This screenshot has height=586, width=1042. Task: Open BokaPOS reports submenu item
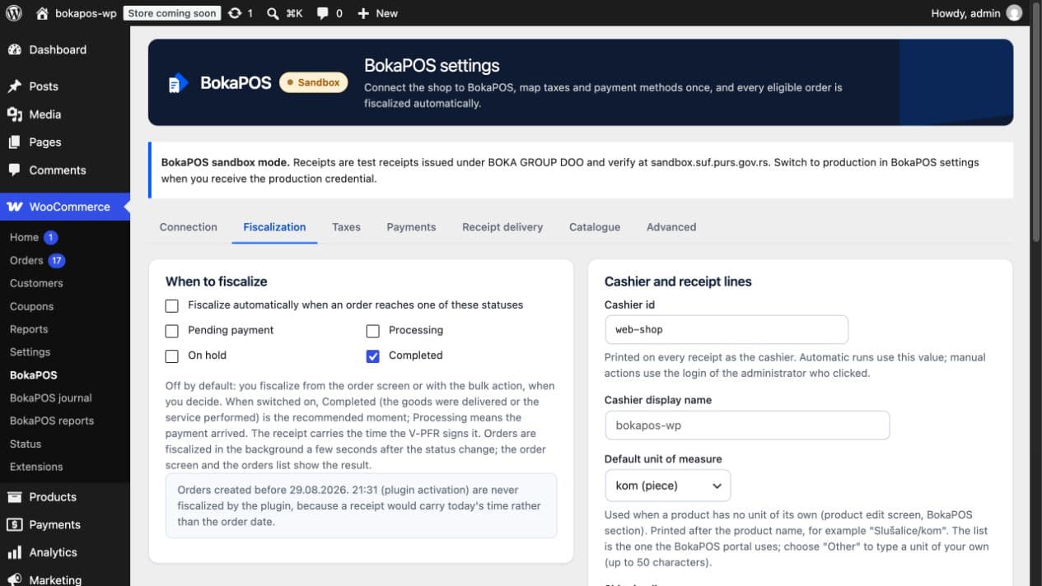pos(52,421)
